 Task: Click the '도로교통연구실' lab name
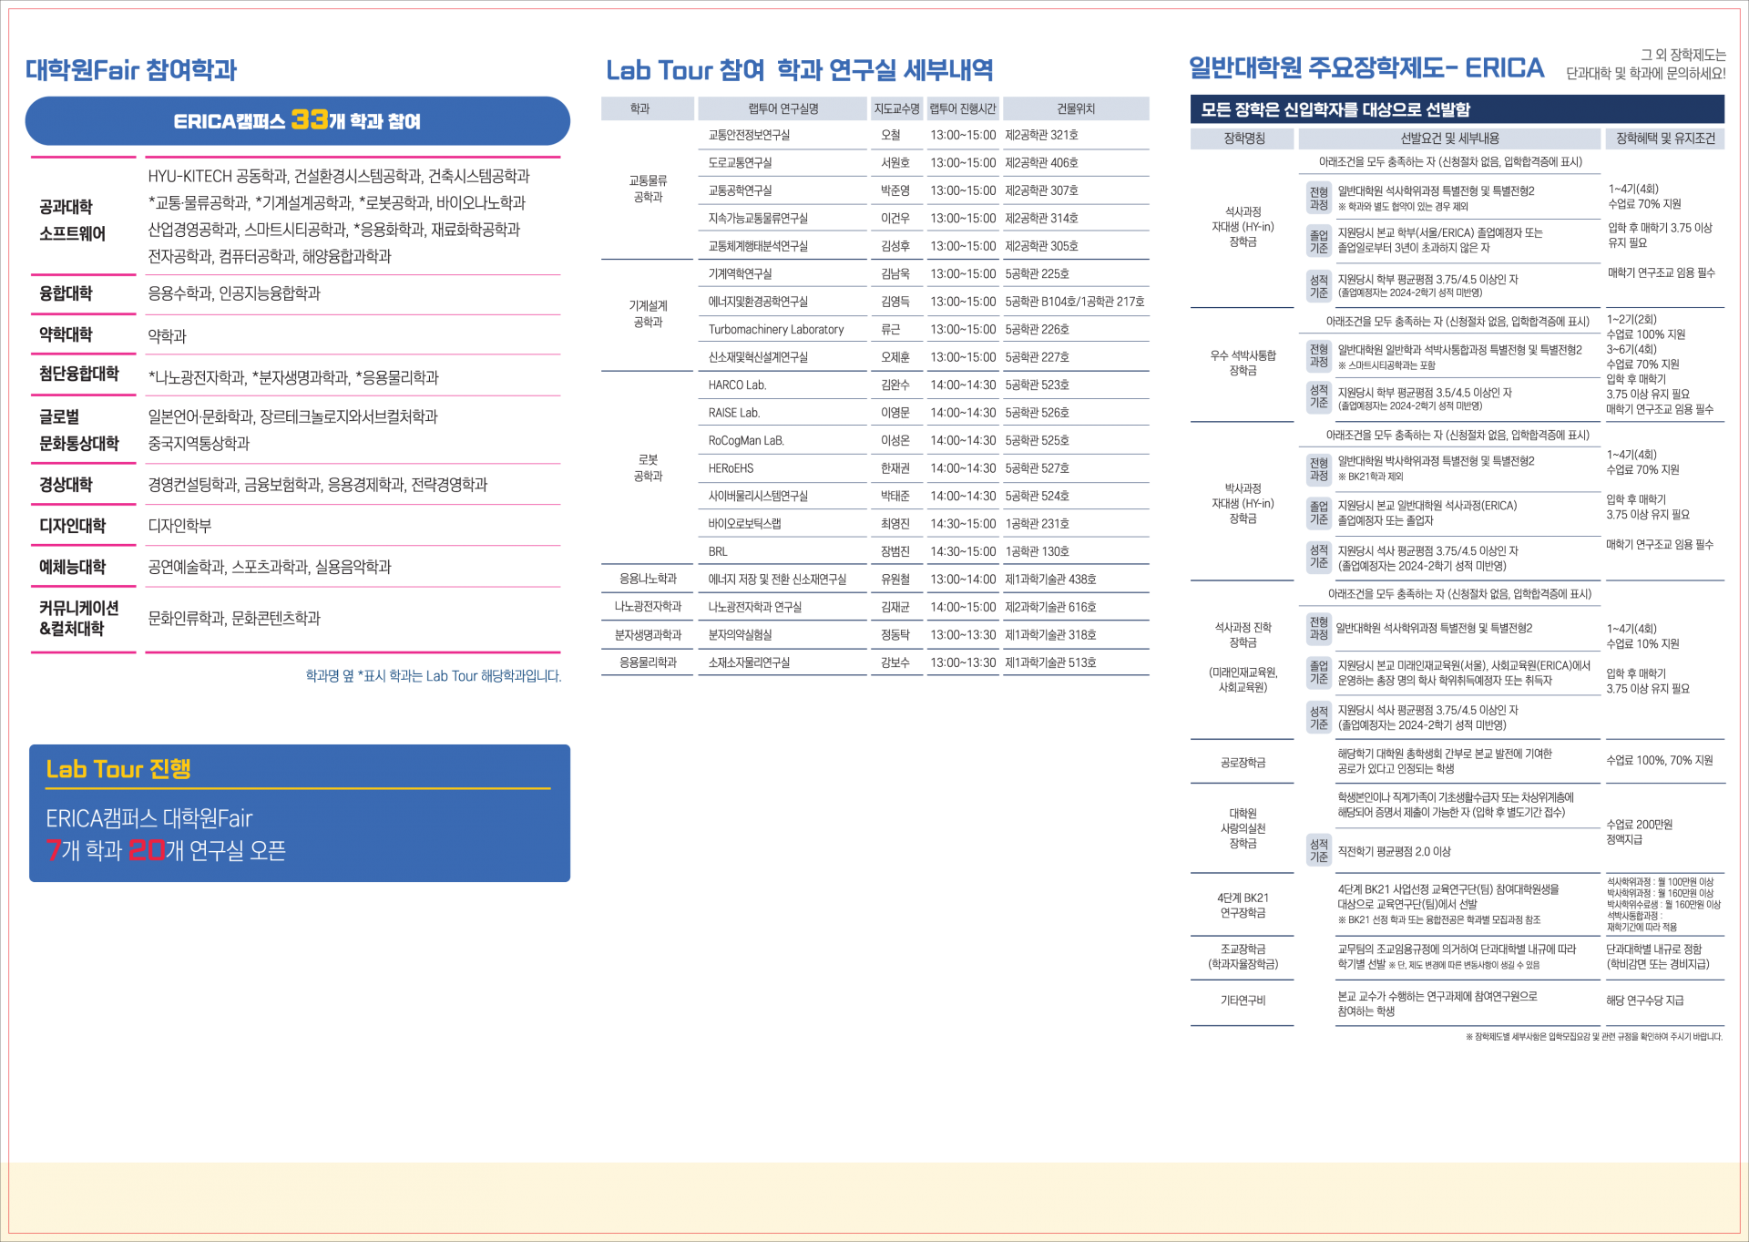740,163
